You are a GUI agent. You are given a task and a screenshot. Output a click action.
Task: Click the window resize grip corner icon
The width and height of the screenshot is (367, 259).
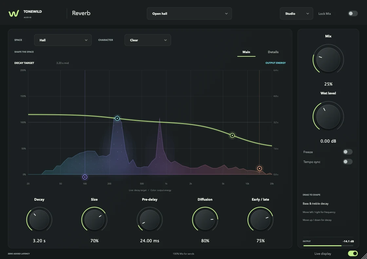(x=364, y=256)
